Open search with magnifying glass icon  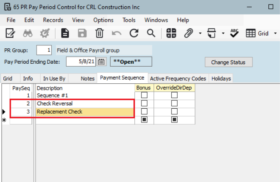pyautogui.click(x=151, y=33)
